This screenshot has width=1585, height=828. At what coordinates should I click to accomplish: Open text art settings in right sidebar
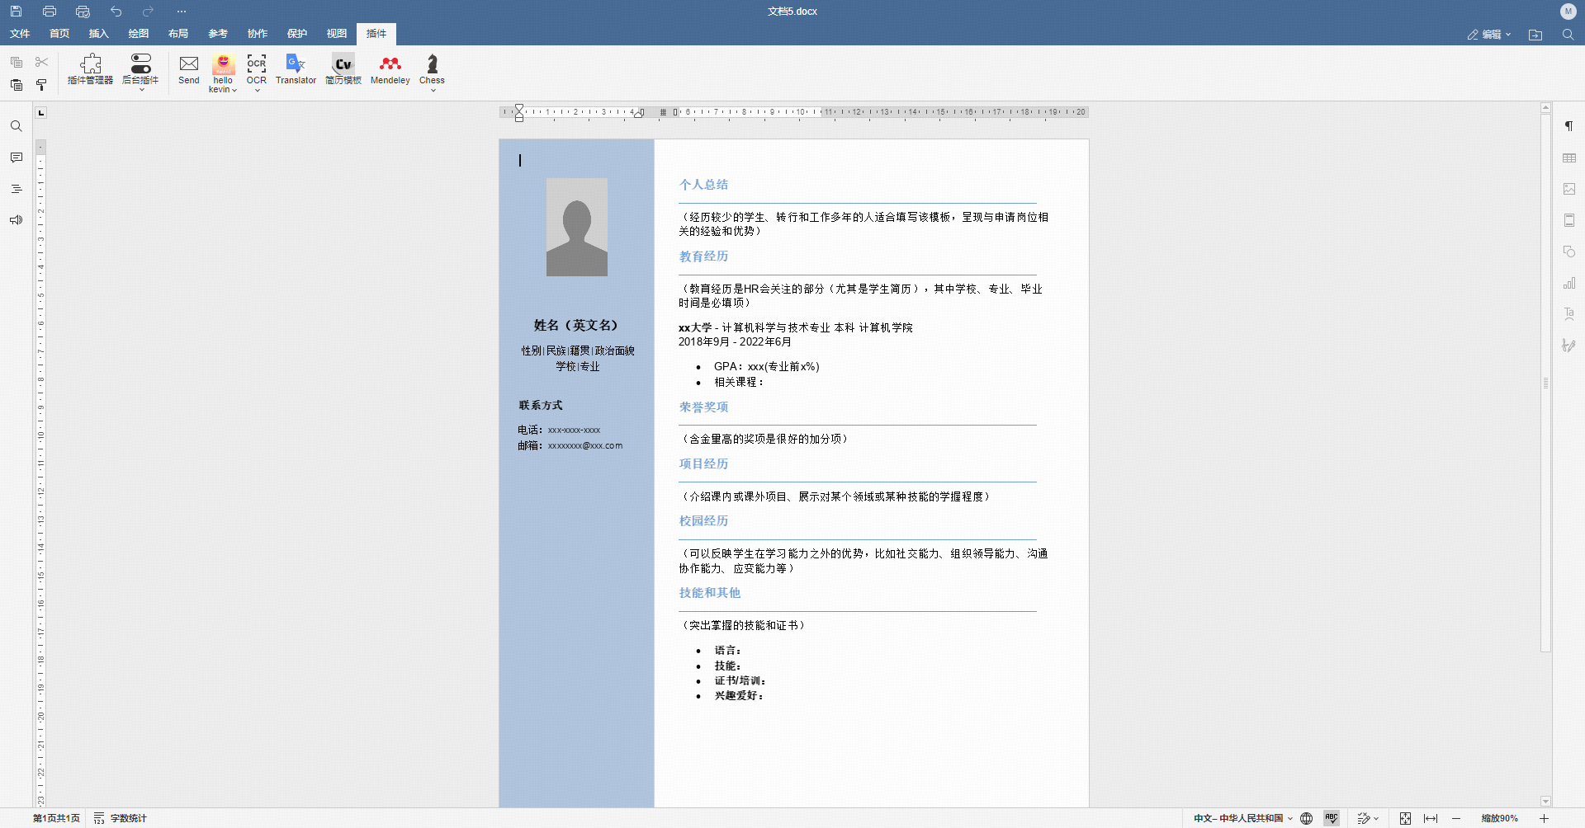click(x=1569, y=314)
